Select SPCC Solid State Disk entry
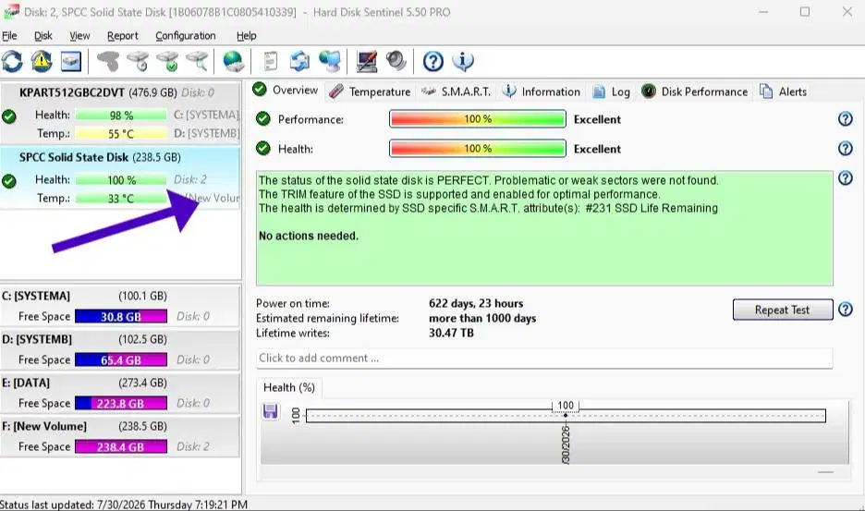 coord(121,177)
